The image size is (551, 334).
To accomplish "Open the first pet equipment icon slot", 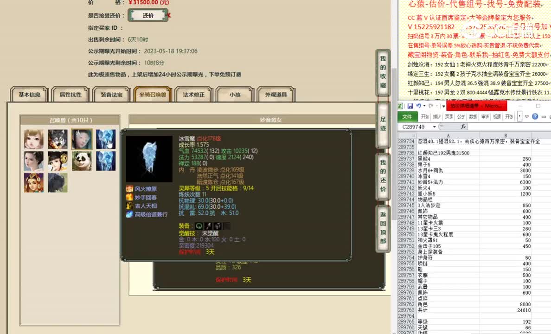I will coord(199,226).
